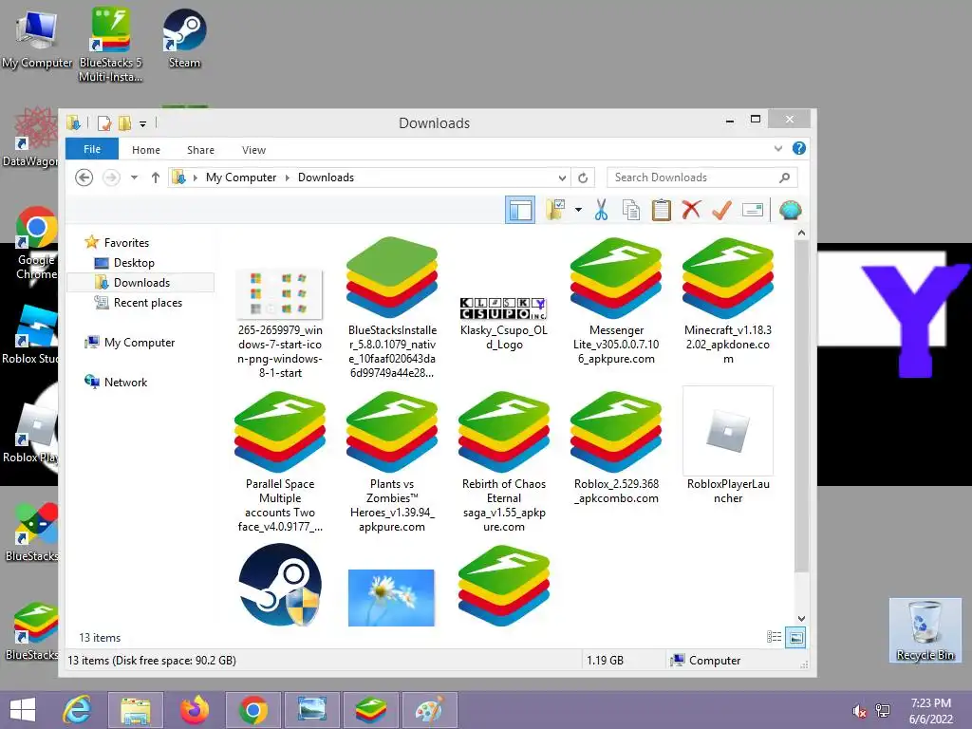972x729 pixels.
Task: Click the vertical scrollbar down arrow
Action: click(x=801, y=618)
